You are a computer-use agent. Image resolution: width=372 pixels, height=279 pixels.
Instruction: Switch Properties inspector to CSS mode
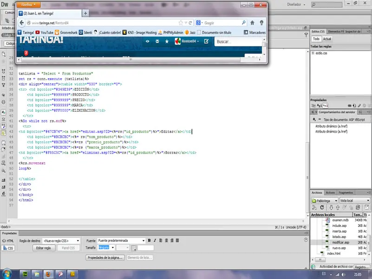pos(8,248)
